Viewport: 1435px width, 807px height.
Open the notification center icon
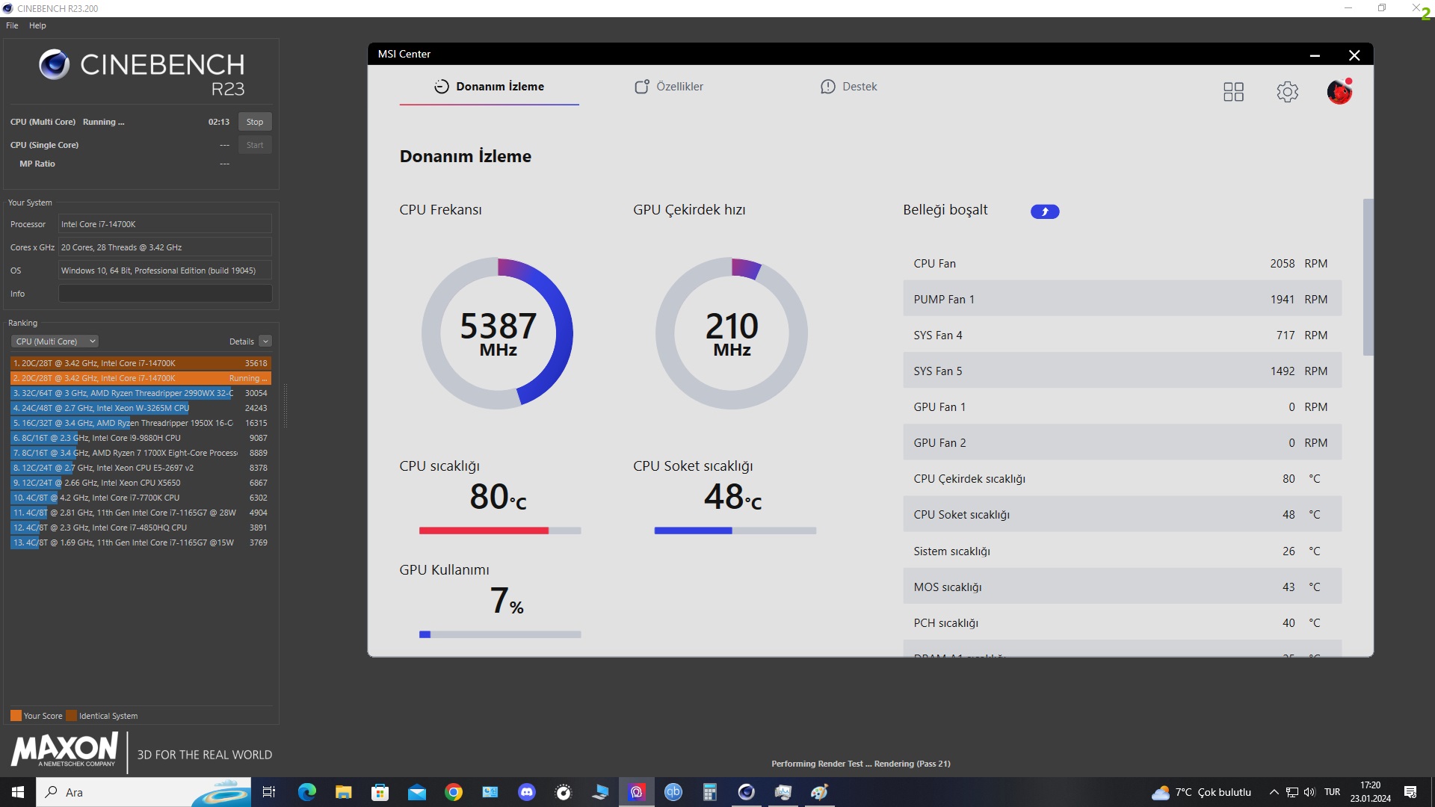point(1410,792)
